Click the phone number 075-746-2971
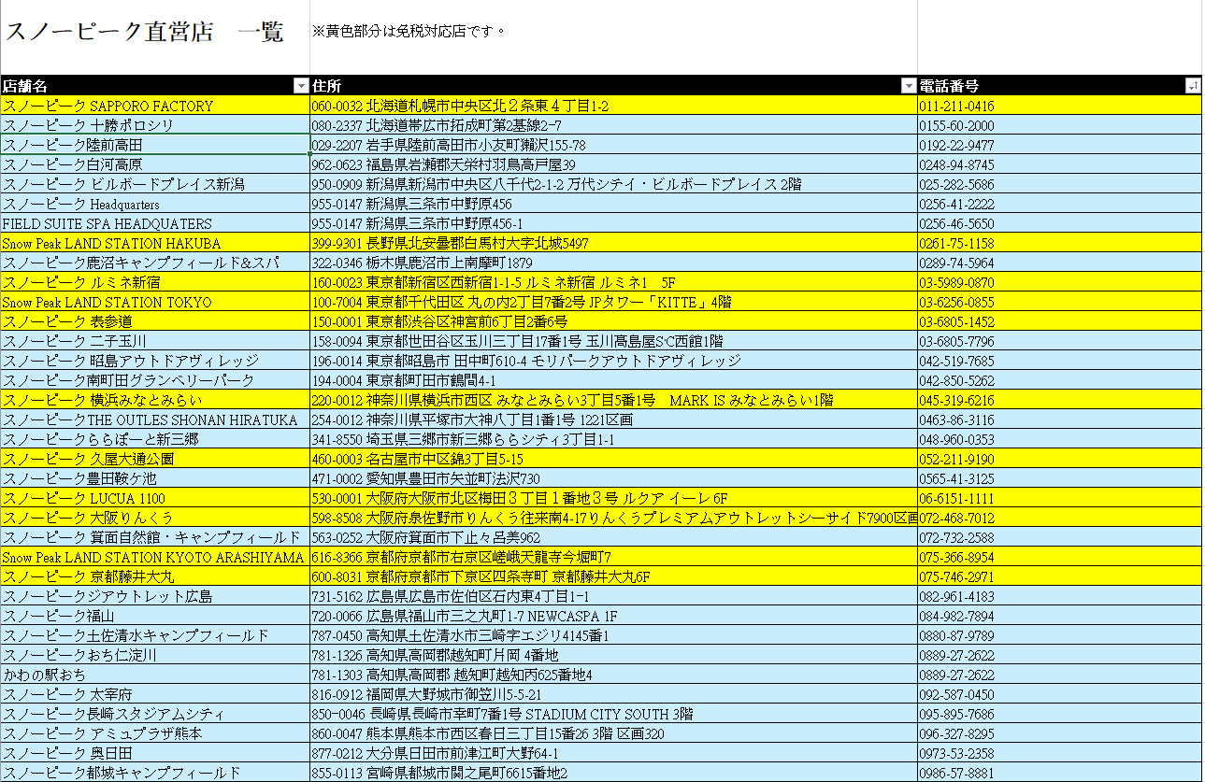Image resolution: width=1205 pixels, height=782 pixels. point(1060,577)
